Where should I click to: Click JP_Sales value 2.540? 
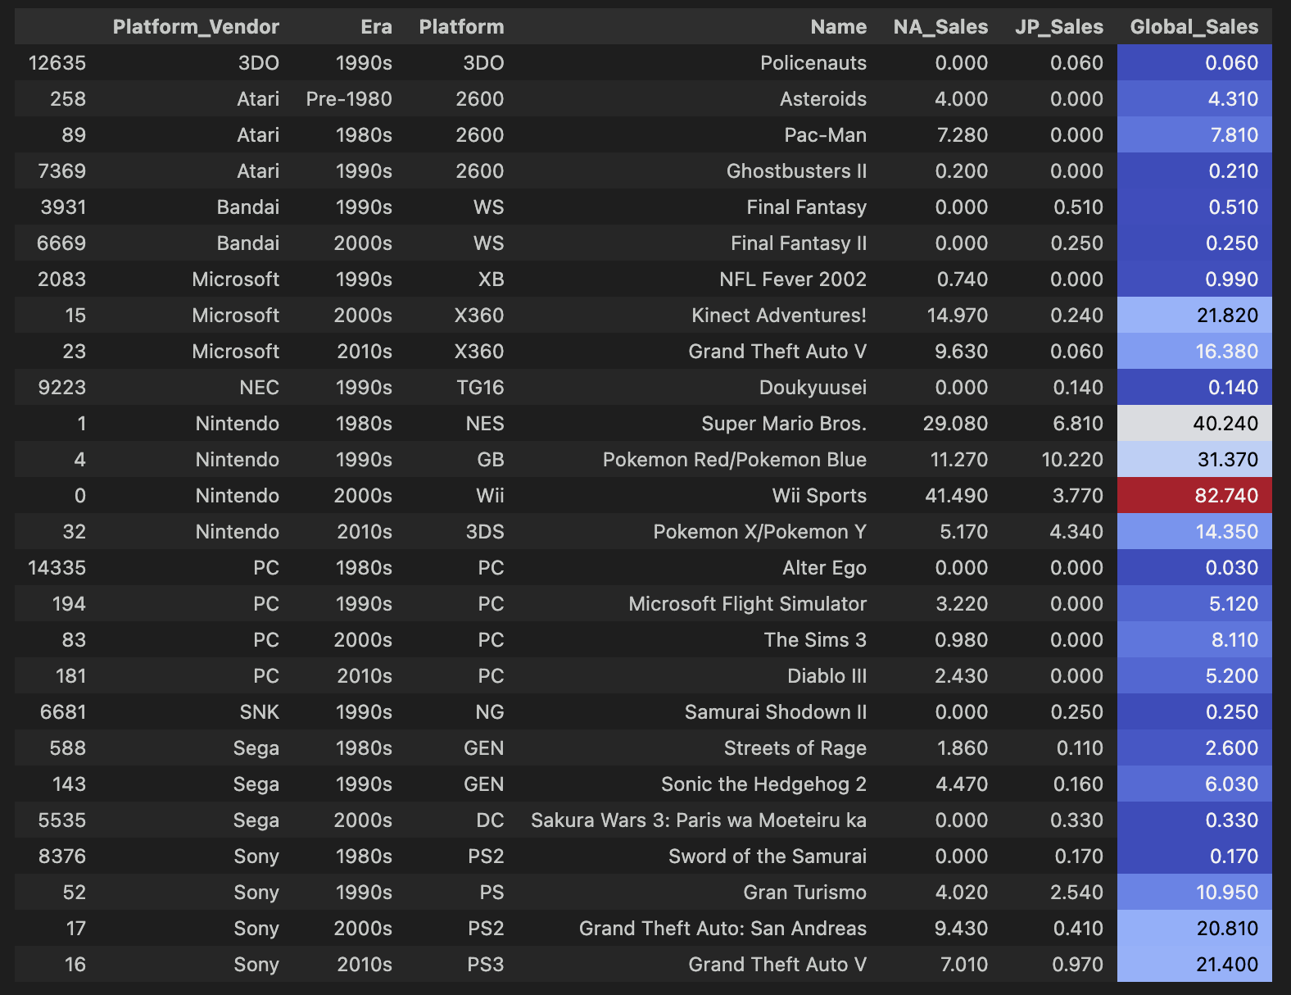1076,893
